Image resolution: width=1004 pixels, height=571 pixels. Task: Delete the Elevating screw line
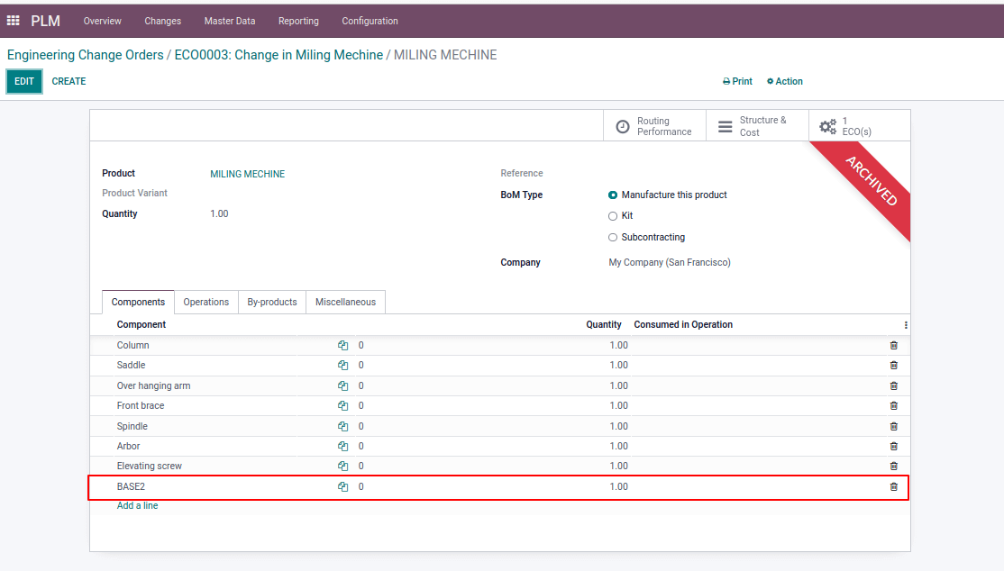[x=894, y=466]
